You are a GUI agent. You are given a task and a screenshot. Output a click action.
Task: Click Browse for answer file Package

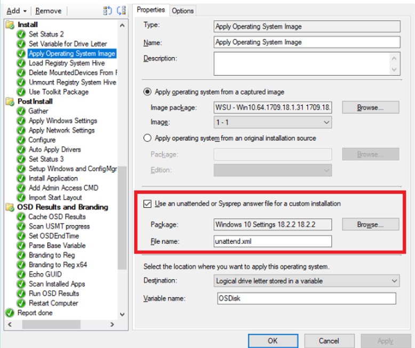370,225
